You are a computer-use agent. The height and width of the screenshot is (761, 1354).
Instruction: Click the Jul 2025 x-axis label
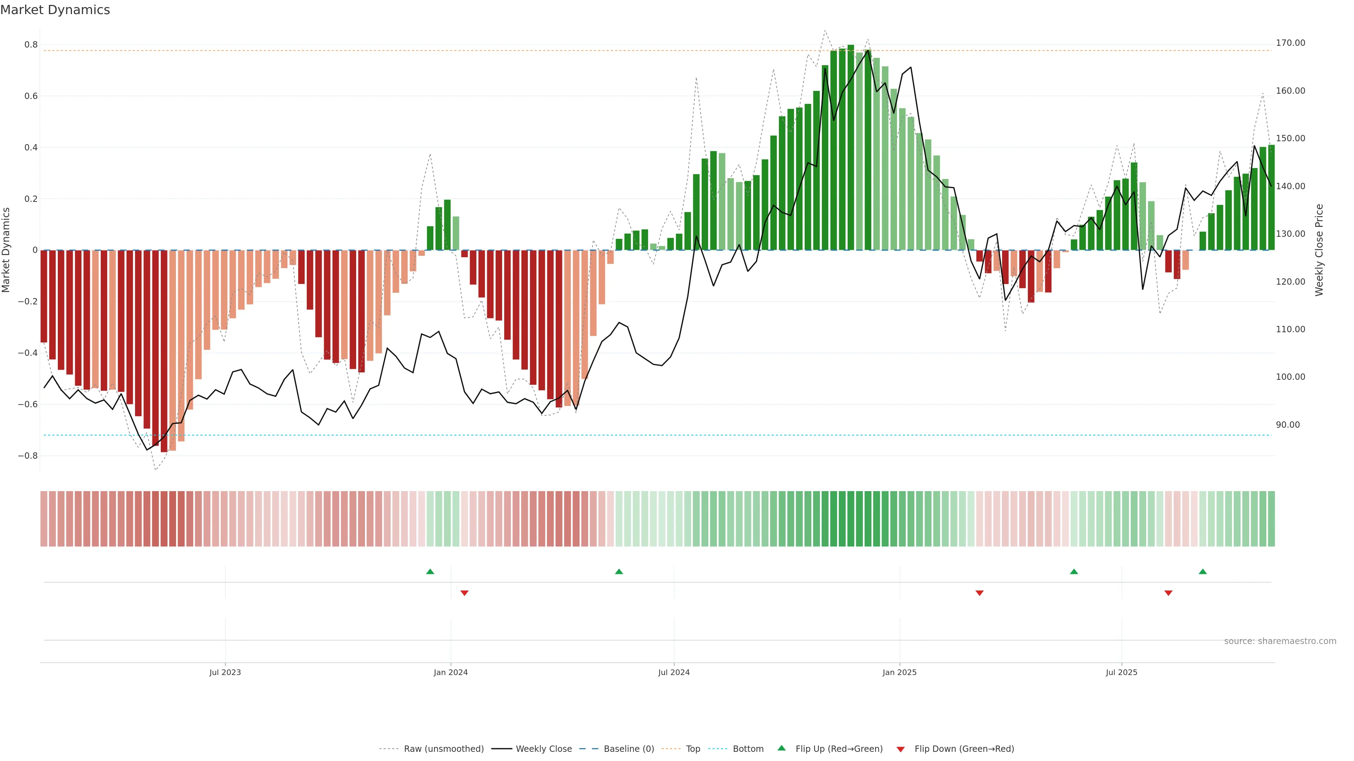click(x=1121, y=672)
